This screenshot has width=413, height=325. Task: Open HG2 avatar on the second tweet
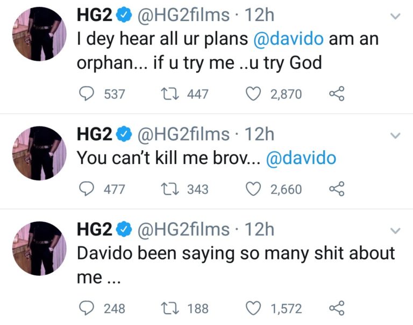click(39, 153)
